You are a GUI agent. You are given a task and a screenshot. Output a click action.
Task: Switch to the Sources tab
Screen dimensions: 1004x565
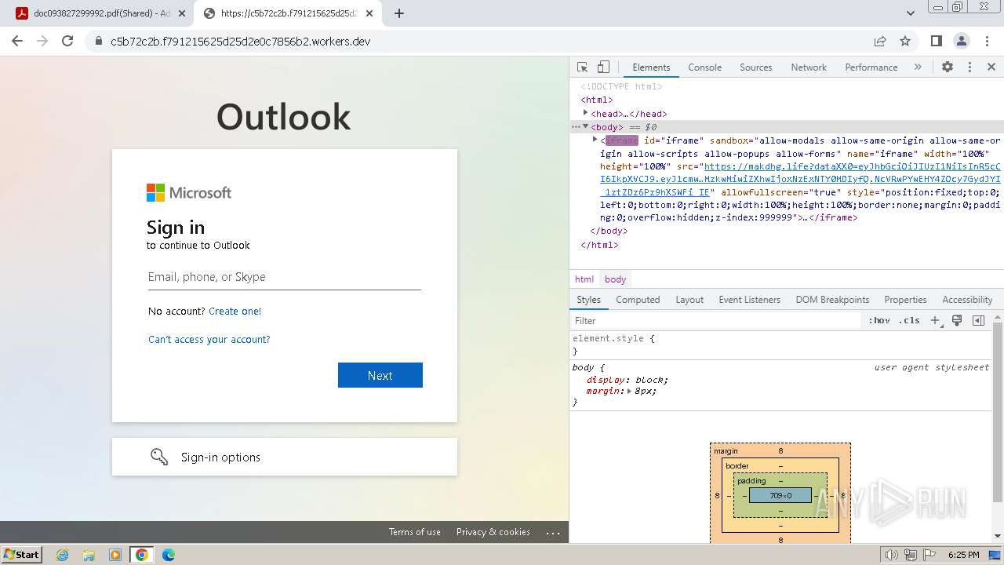click(x=756, y=67)
